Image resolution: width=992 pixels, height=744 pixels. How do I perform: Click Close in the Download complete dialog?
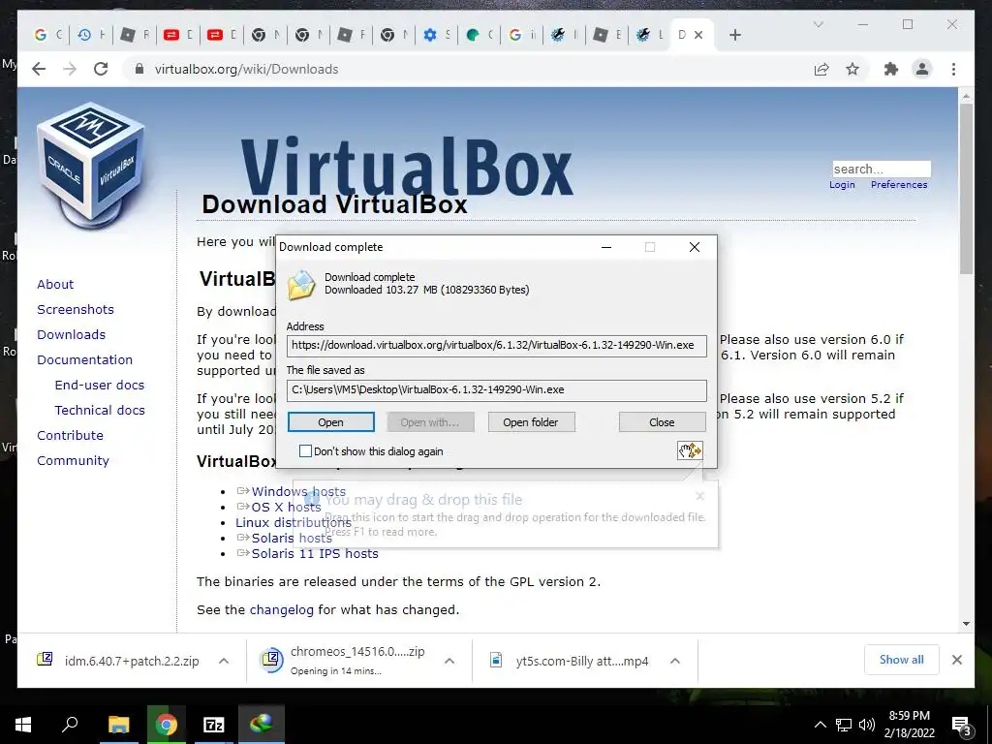(662, 422)
